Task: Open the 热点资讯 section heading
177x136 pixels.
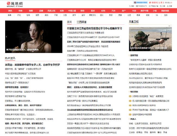Action: pyautogui.click(x=10, y=58)
